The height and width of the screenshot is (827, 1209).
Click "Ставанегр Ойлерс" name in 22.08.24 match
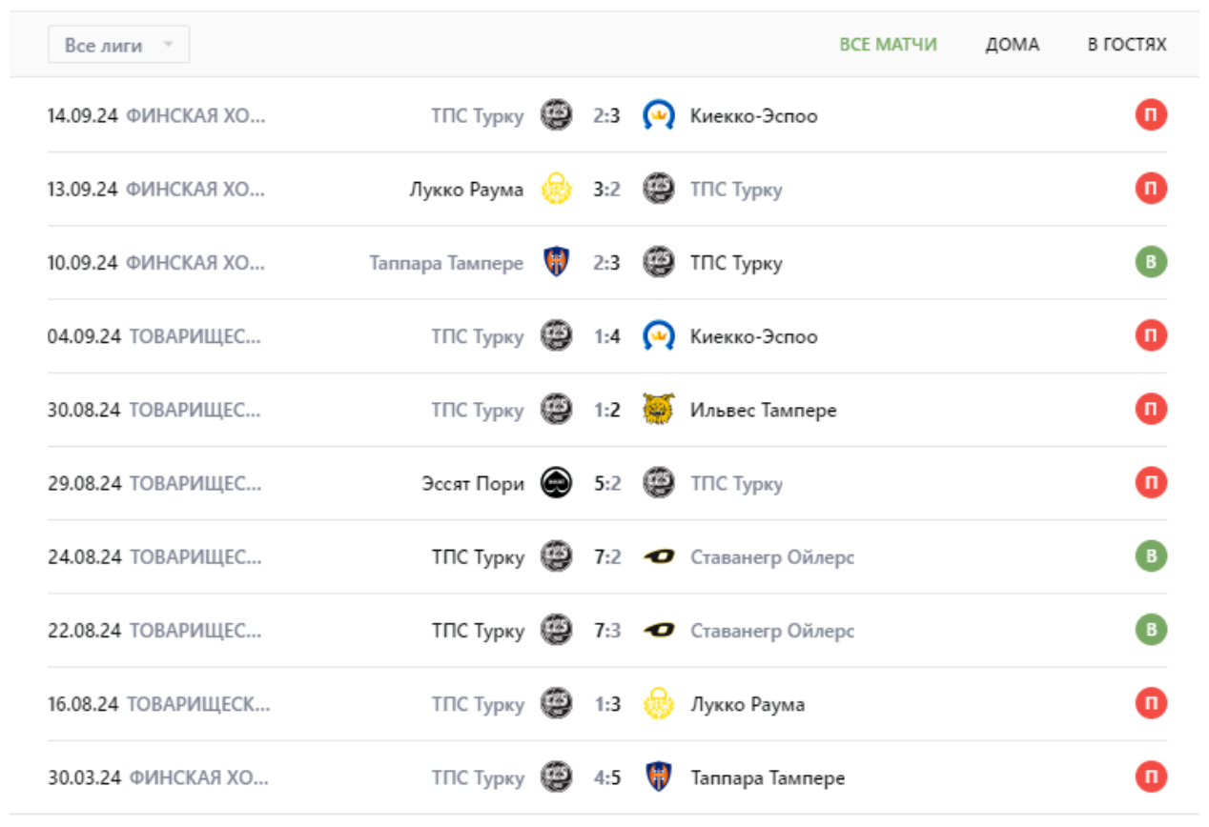coord(771,631)
